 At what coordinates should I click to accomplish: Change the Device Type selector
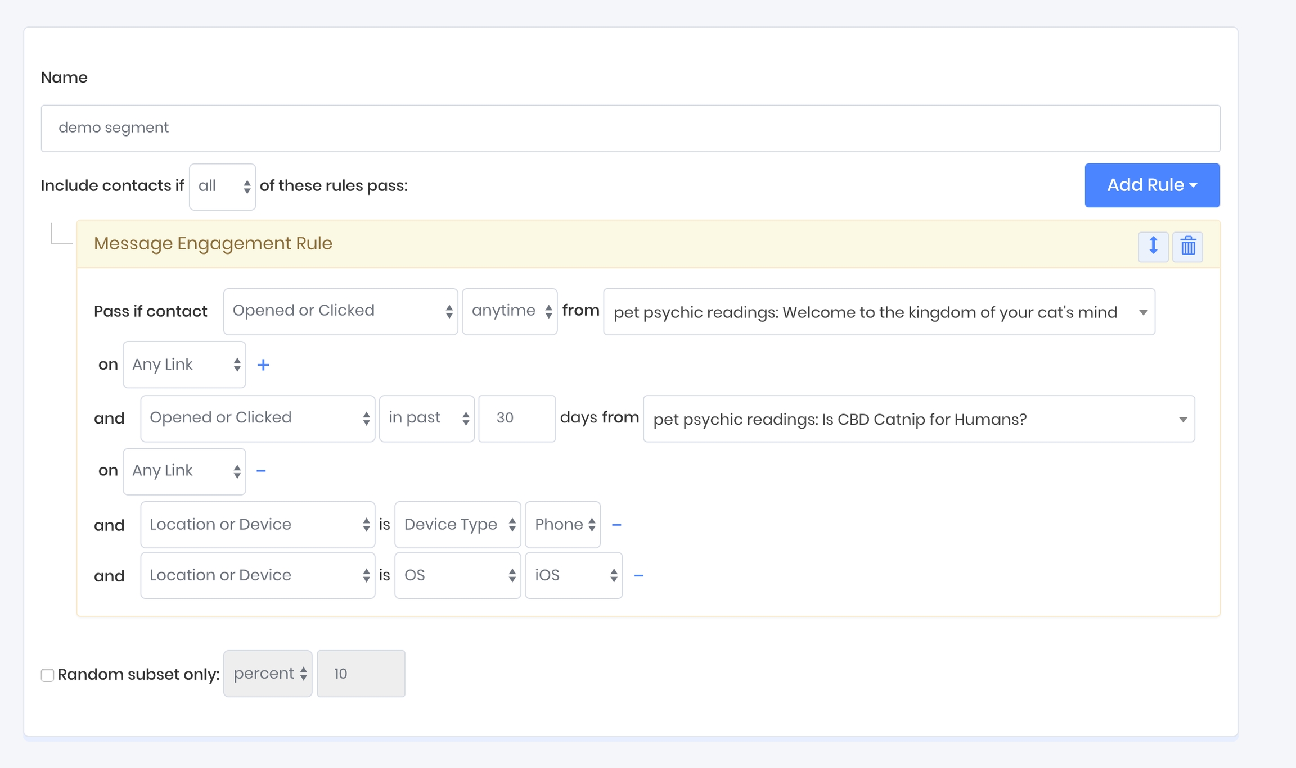(x=458, y=525)
